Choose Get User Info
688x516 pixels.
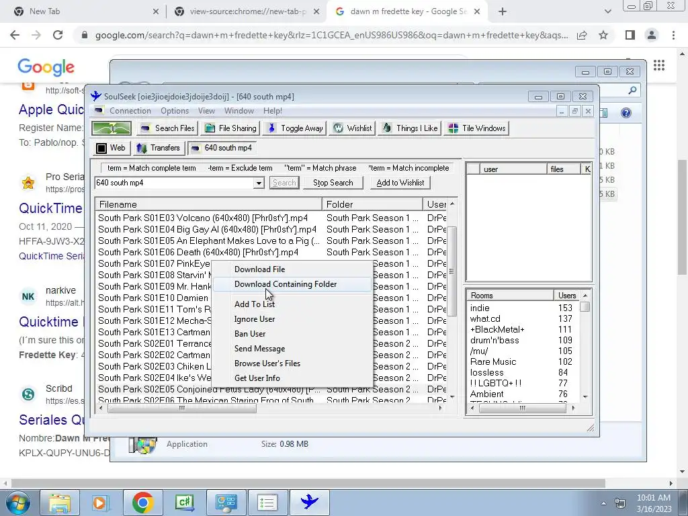click(x=292, y=378)
